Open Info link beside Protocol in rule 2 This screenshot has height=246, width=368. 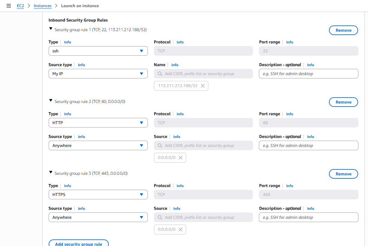click(x=180, y=114)
